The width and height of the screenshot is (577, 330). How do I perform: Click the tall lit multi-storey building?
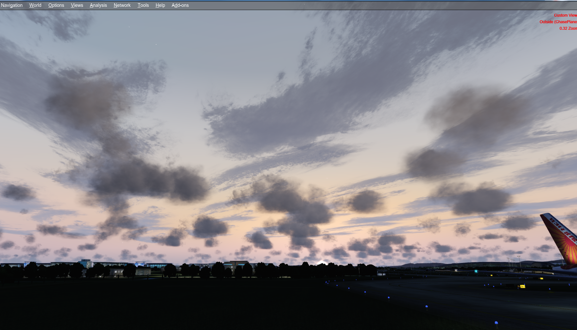click(86, 263)
